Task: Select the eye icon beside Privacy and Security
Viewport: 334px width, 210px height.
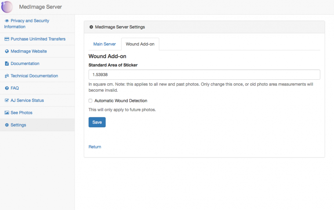Action: point(7,21)
